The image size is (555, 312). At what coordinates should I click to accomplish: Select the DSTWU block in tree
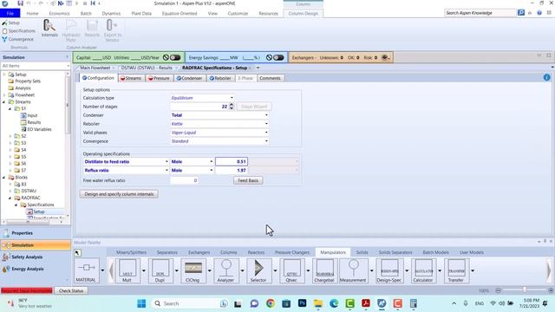pos(29,191)
